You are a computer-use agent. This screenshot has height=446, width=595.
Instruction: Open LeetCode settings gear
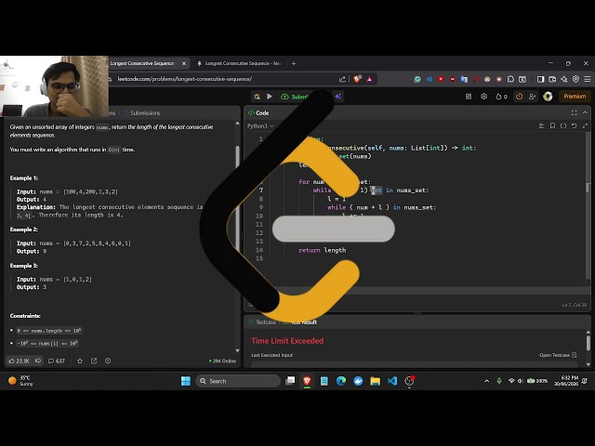pyautogui.click(x=483, y=97)
